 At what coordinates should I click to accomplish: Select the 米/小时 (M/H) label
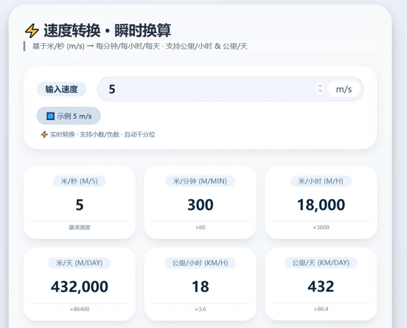click(x=321, y=181)
